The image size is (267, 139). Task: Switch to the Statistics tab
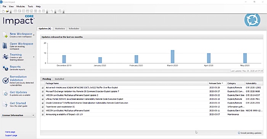click(60, 29)
